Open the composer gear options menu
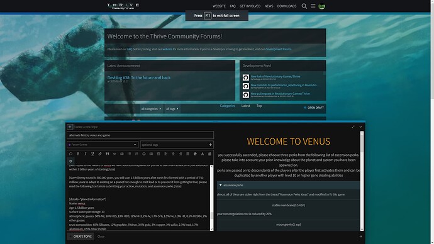 [x=70, y=161]
